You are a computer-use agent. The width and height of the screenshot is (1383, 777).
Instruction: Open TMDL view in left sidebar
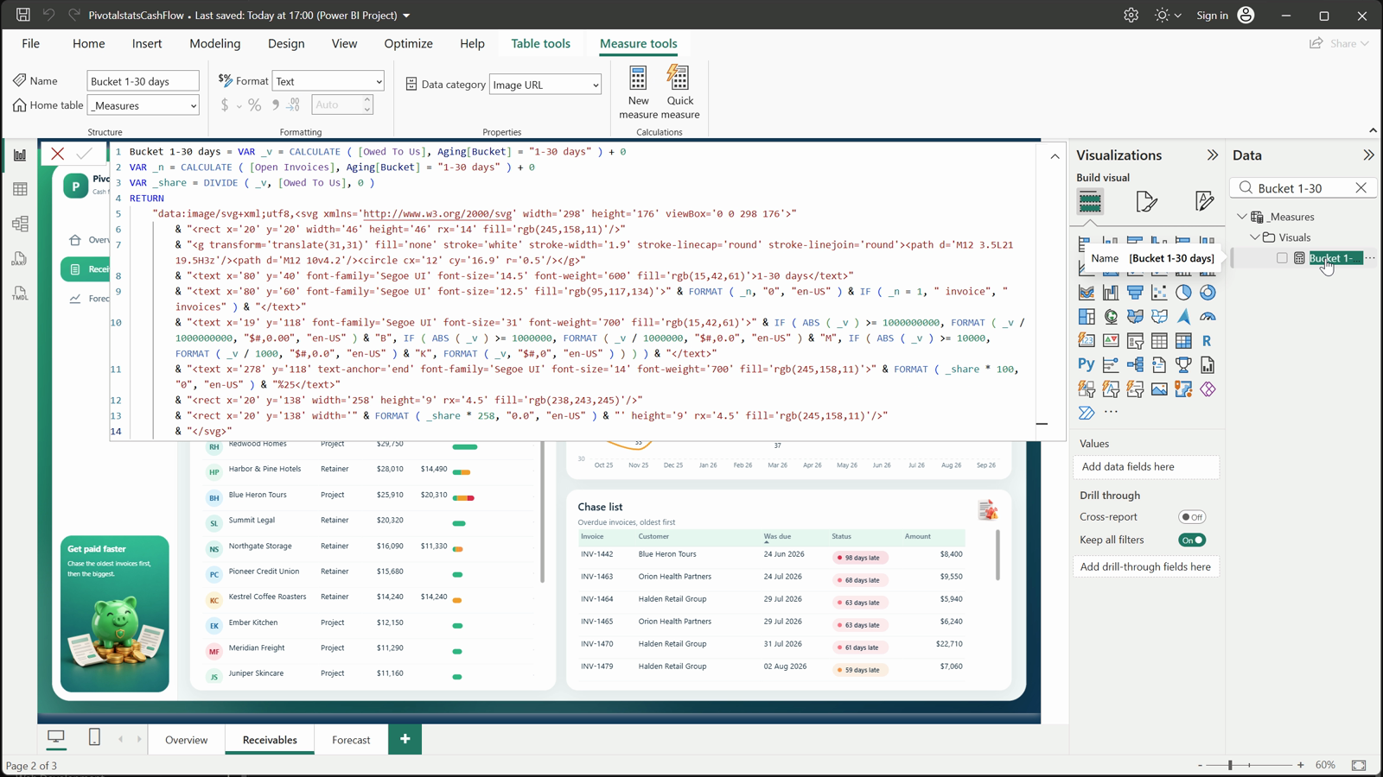pyautogui.click(x=20, y=294)
